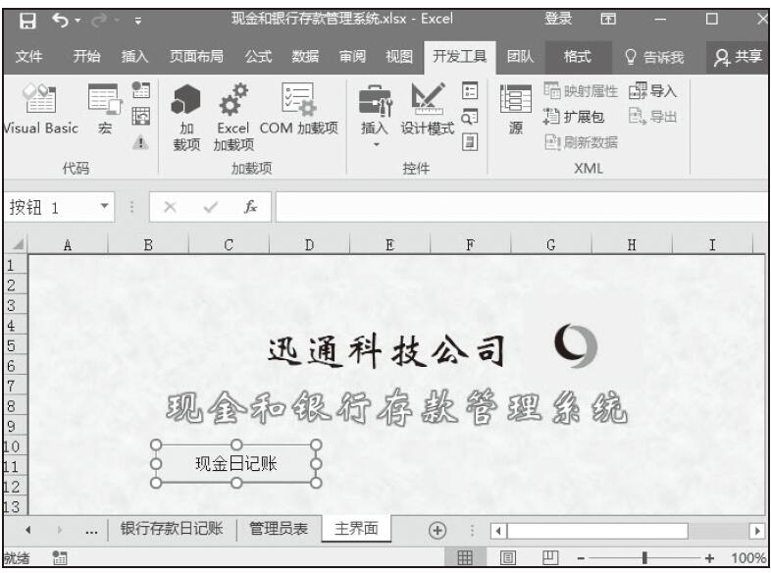The width and height of the screenshot is (771, 573).
Task: Switch to the 管理员表 sheet tab
Action: tap(278, 529)
